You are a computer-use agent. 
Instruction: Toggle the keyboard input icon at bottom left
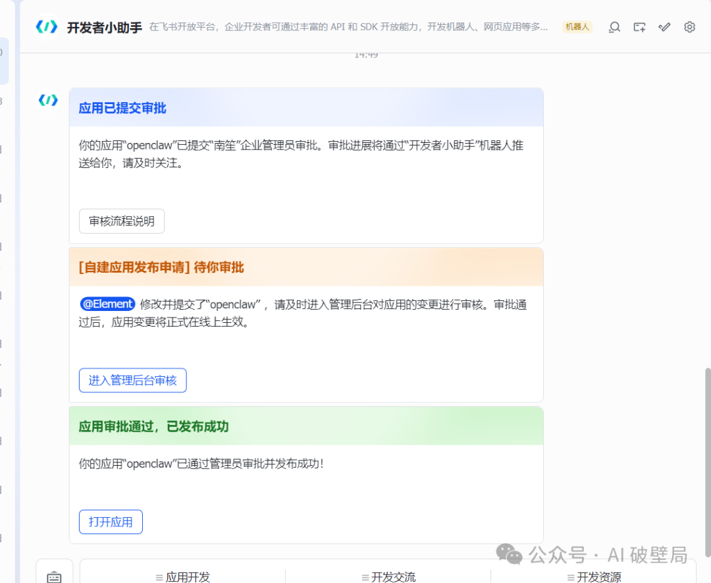tap(54, 576)
